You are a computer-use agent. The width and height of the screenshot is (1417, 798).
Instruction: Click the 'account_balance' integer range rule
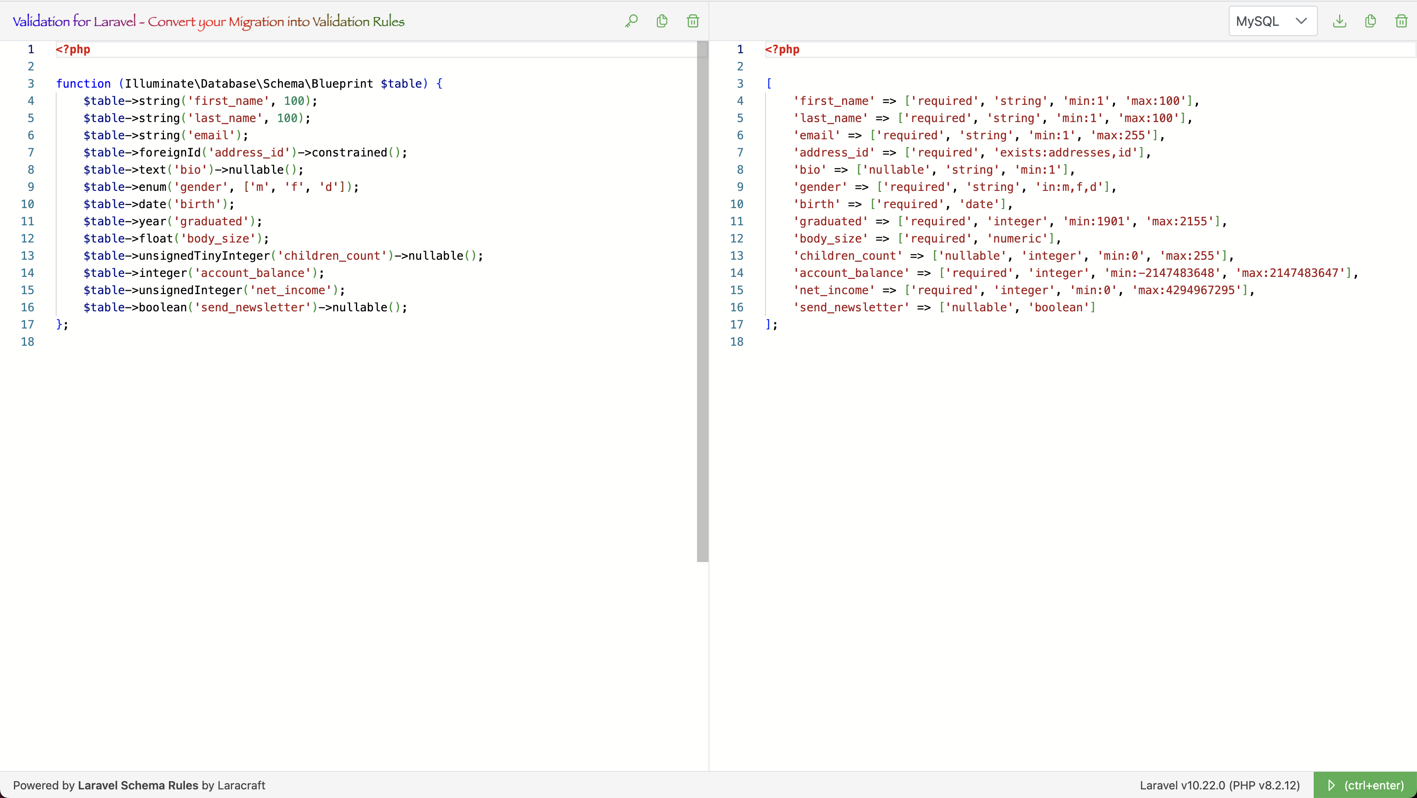[1075, 272]
